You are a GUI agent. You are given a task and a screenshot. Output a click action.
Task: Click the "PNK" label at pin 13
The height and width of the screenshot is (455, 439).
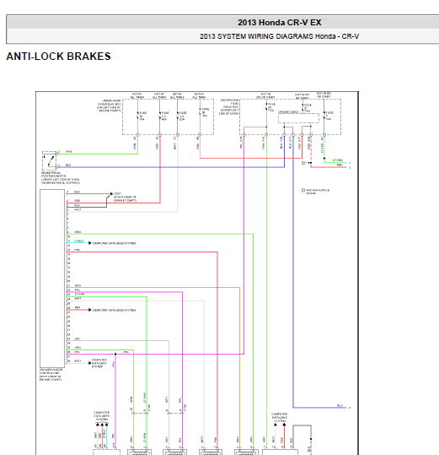pyautogui.click(x=78, y=250)
